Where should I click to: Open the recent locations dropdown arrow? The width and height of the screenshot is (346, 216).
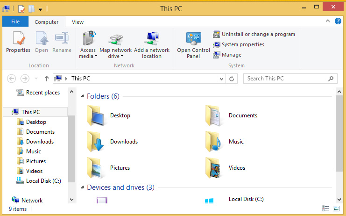(36, 79)
